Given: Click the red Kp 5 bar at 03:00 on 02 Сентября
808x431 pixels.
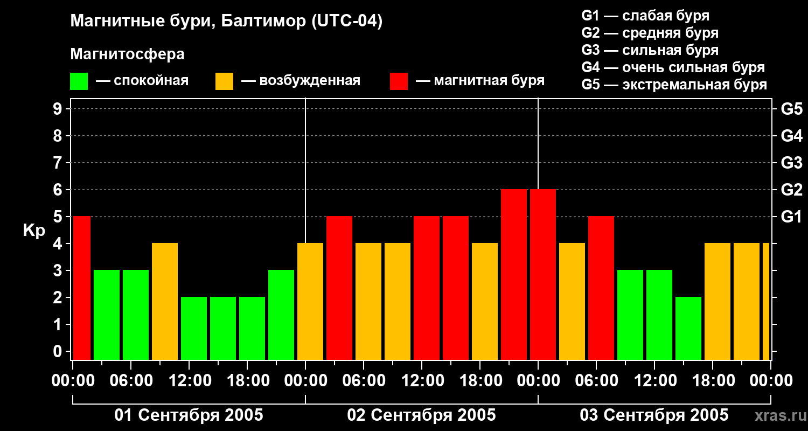Looking at the screenshot, I should pos(339,288).
